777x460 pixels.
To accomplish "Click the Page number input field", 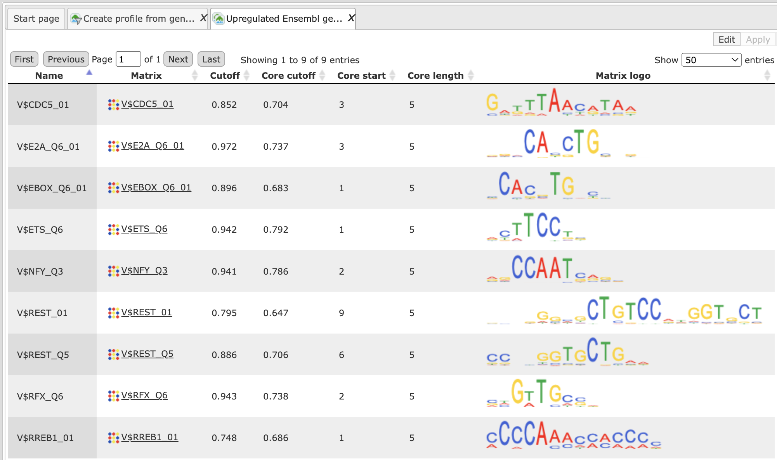I will [x=128, y=59].
